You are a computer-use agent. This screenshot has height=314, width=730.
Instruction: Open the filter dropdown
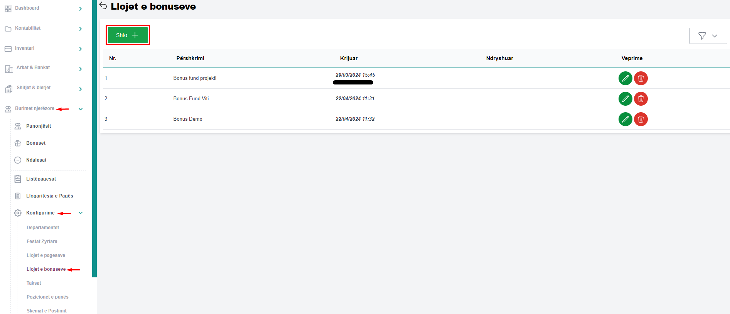(708, 36)
